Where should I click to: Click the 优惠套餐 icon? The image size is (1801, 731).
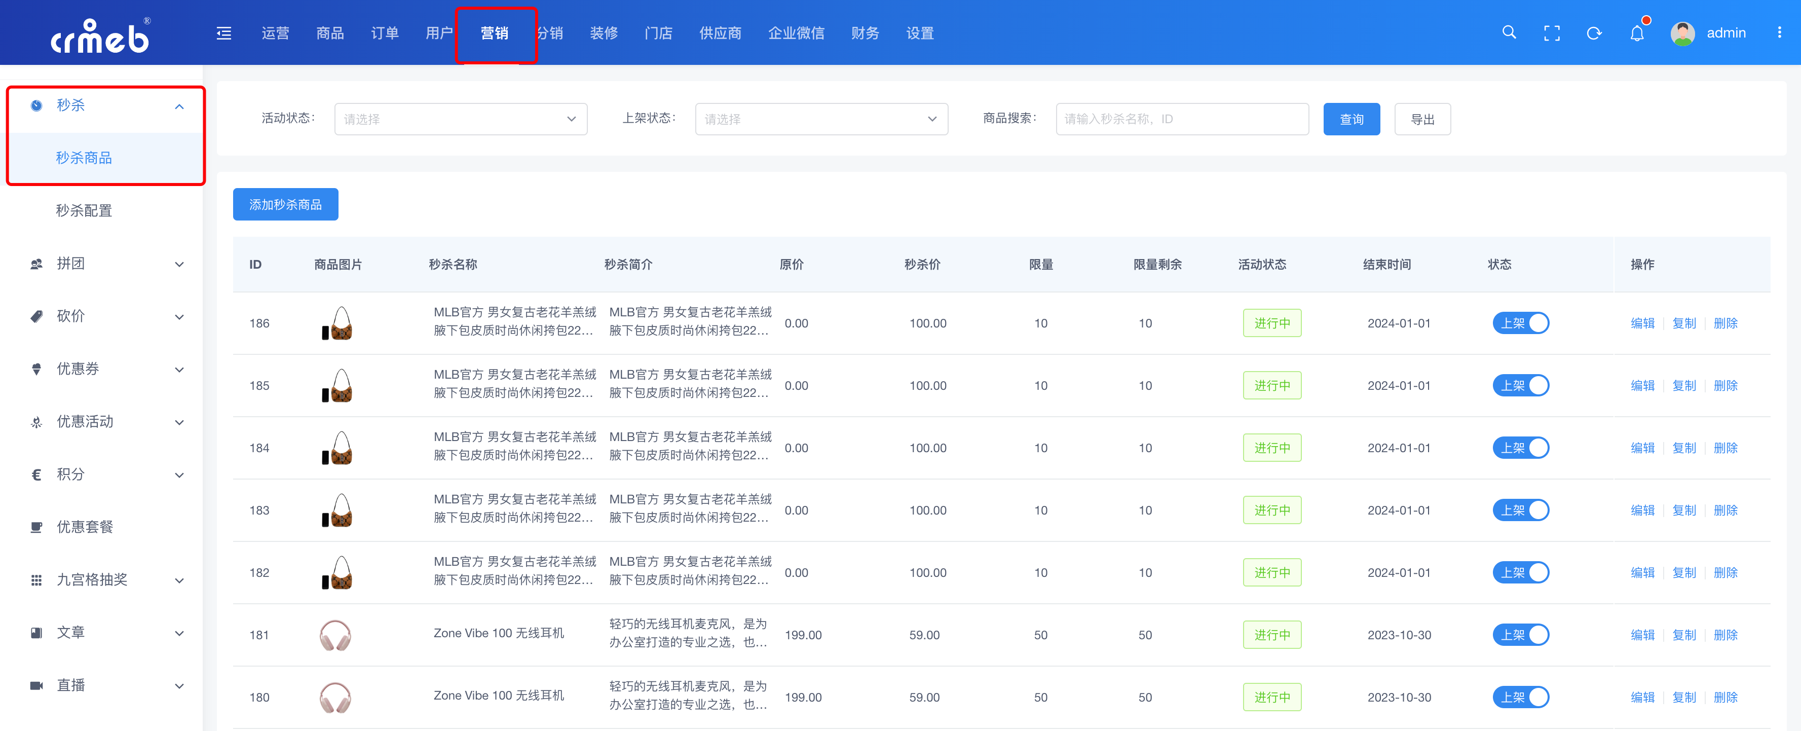click(36, 527)
